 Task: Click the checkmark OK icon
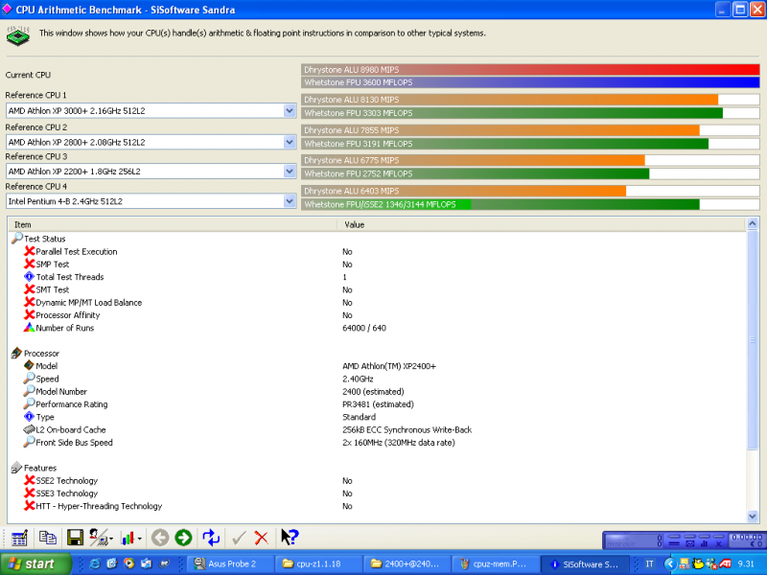(x=239, y=539)
